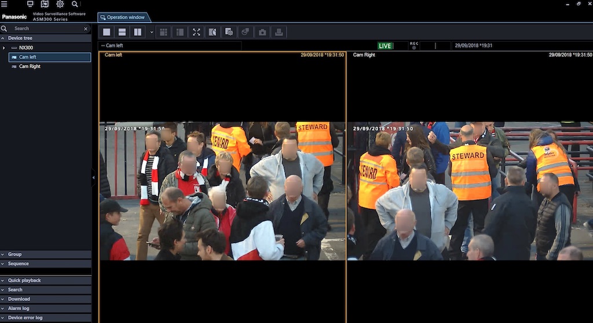Image resolution: width=593 pixels, height=323 pixels.
Task: Expand the NX300 recorder node
Action: [x=4, y=47]
